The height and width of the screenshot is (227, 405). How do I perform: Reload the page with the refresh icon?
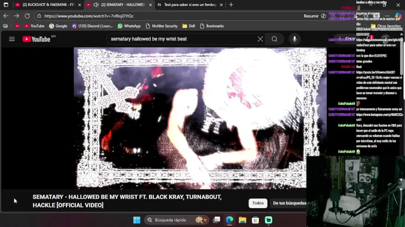point(27,16)
